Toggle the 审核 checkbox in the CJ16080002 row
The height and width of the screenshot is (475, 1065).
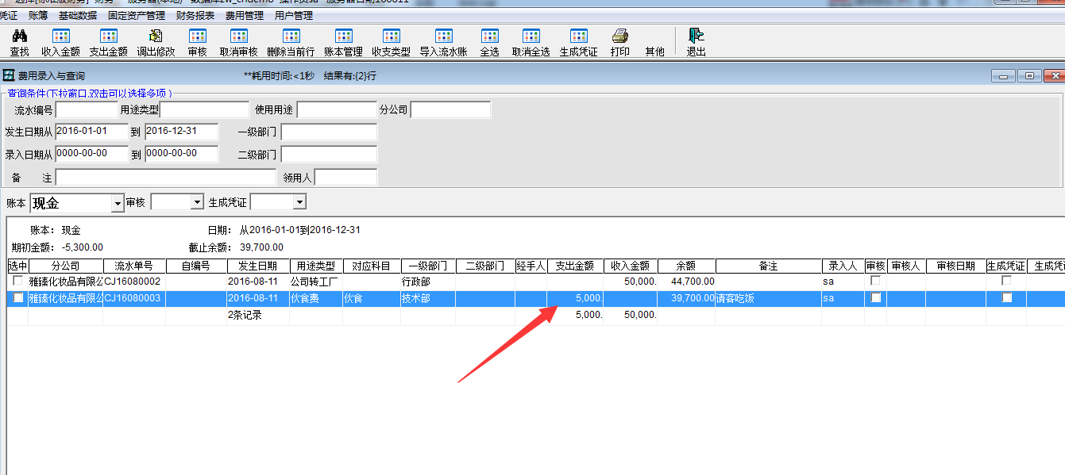coord(875,281)
